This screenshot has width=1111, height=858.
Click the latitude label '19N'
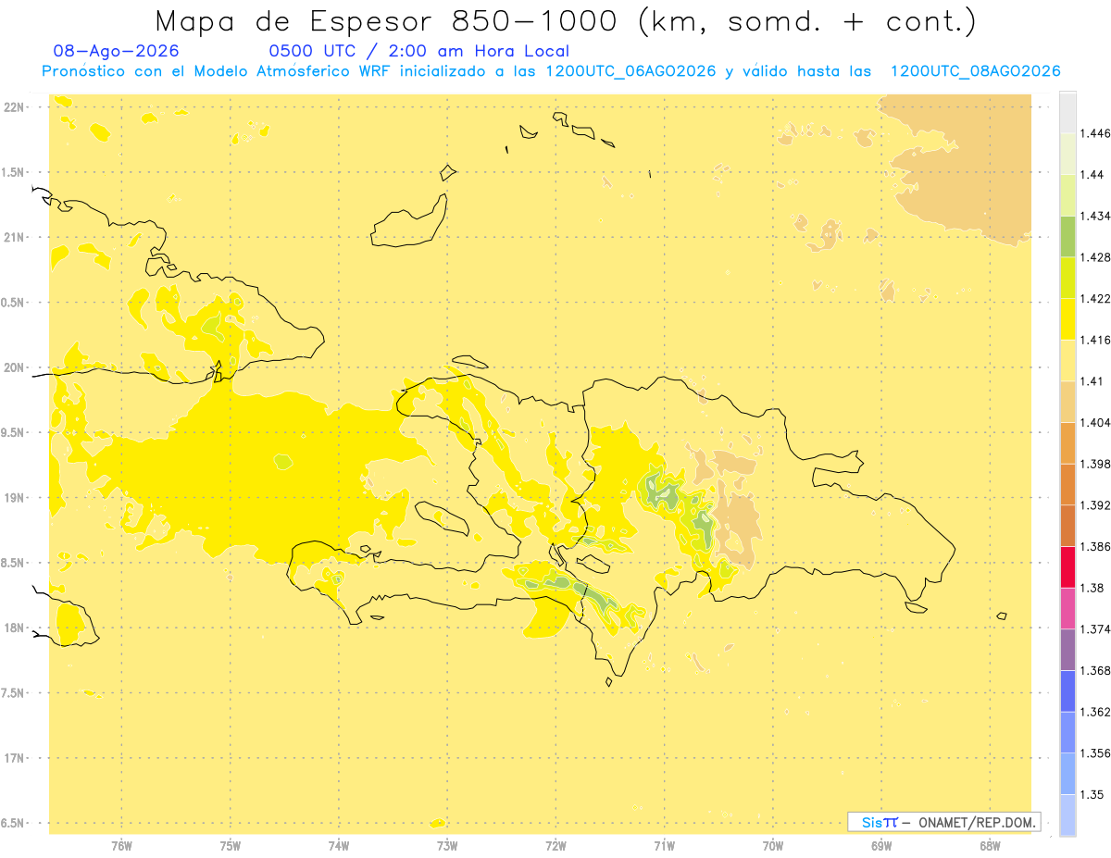click(x=14, y=498)
